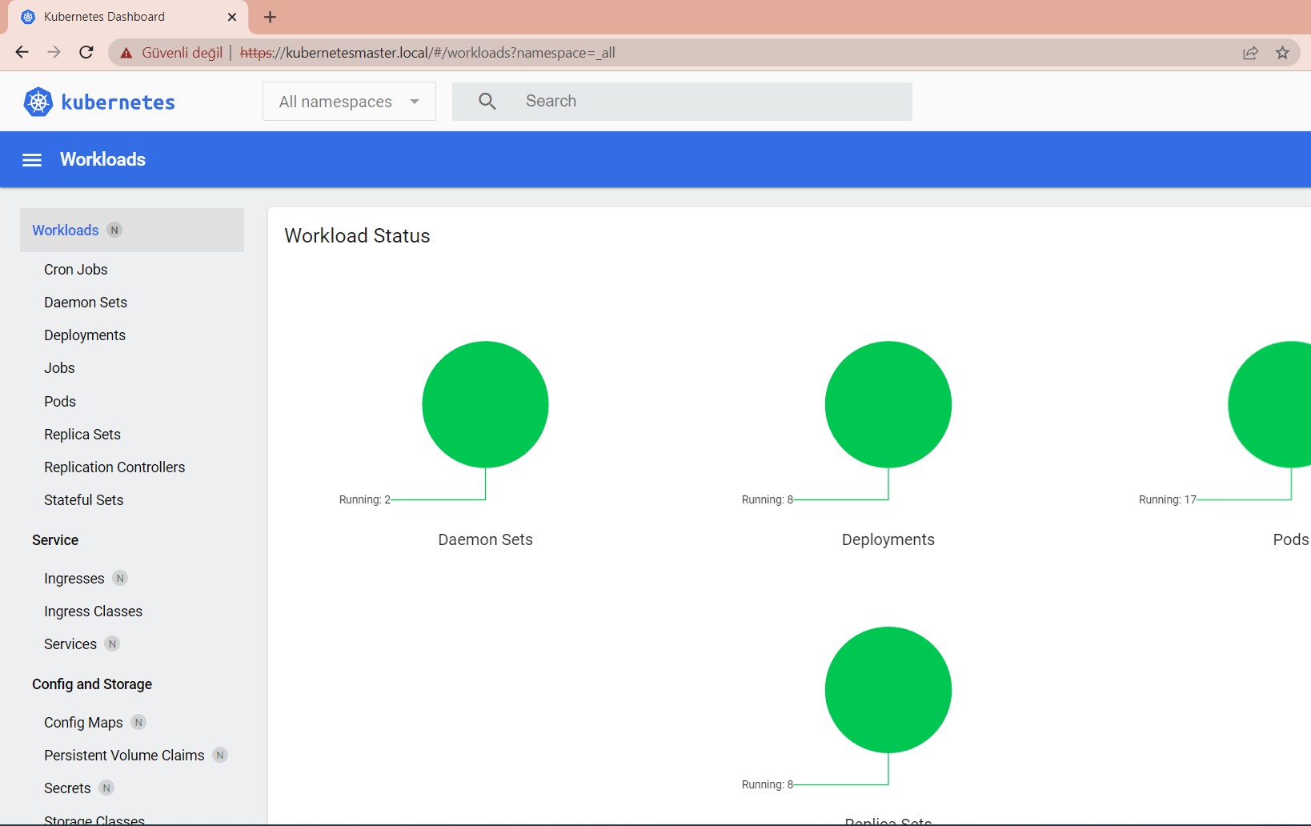Screen dimensions: 1311x826
Task: Share this page from address bar
Action: coord(1250,53)
